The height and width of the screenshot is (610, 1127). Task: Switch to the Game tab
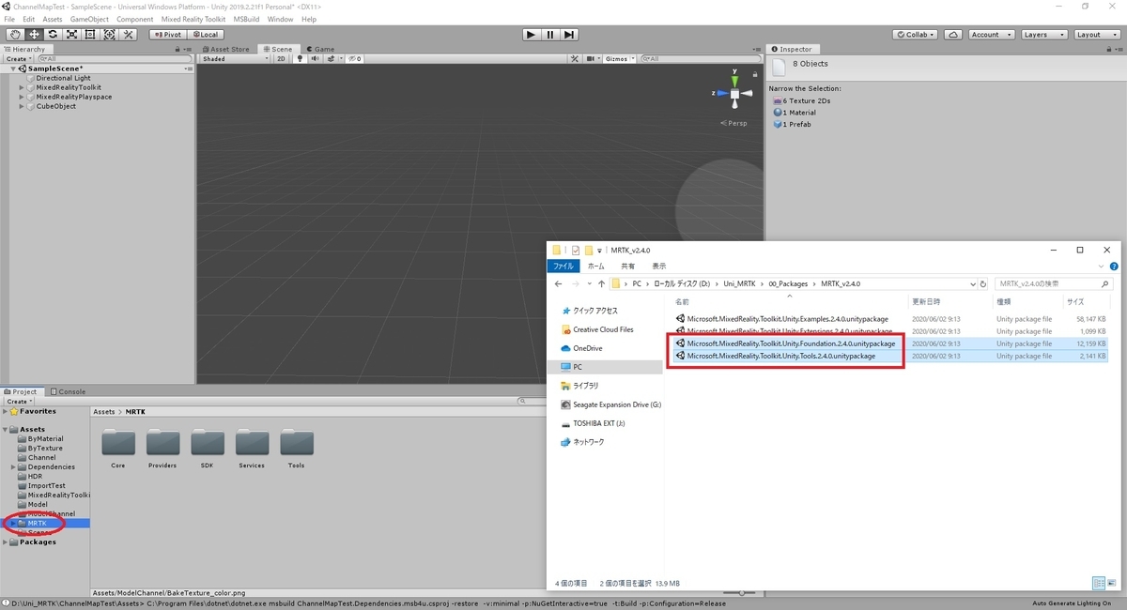pyautogui.click(x=319, y=49)
